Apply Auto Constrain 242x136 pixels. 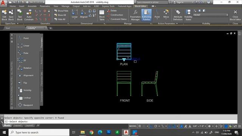[x=29, y=15]
